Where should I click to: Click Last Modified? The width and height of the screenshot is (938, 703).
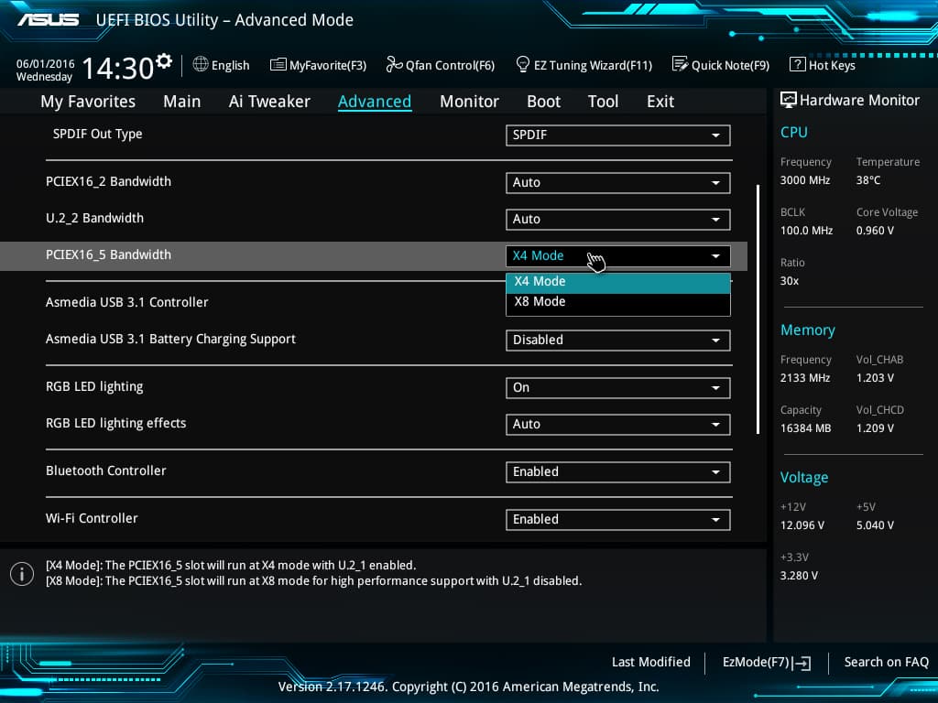coord(651,662)
